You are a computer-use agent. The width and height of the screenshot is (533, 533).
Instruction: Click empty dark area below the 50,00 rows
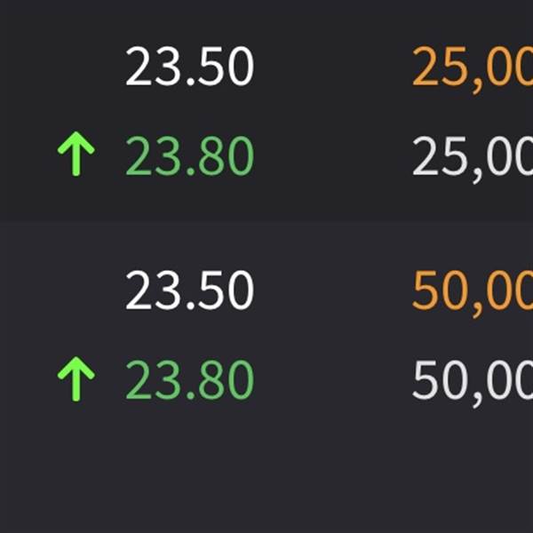[266, 473]
